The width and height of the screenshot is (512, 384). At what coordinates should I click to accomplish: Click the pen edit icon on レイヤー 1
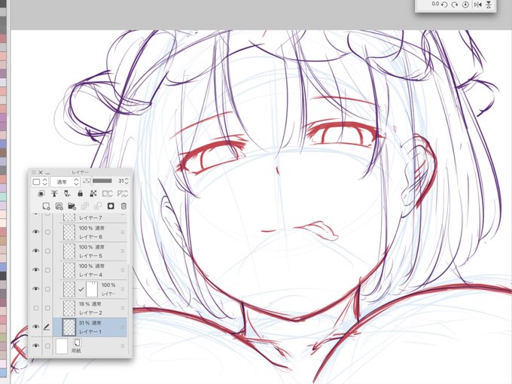click(47, 327)
